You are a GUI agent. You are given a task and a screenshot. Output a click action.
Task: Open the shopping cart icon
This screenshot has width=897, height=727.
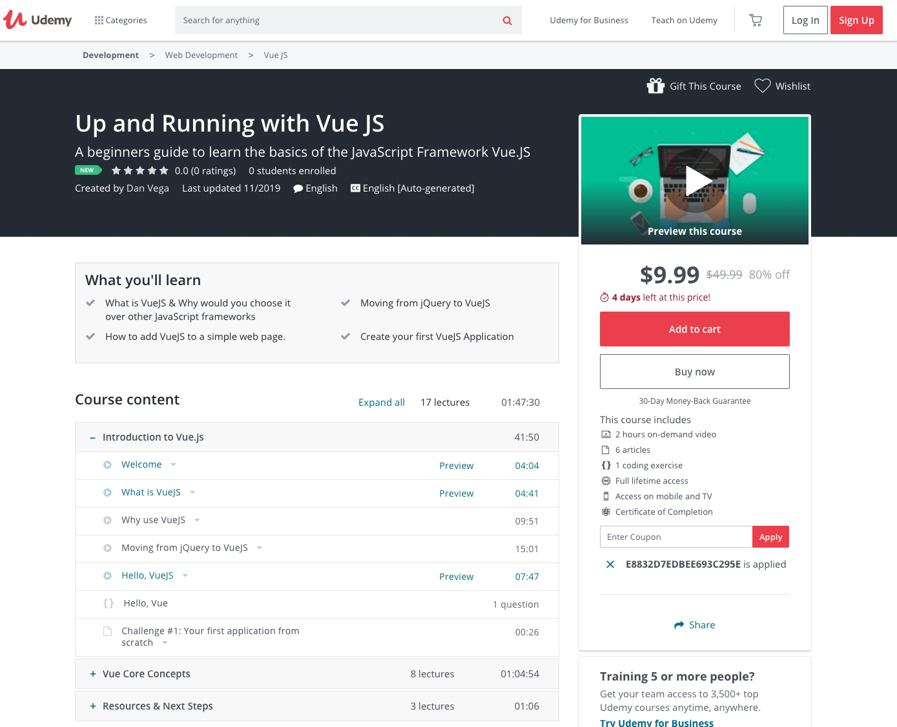pyautogui.click(x=756, y=21)
